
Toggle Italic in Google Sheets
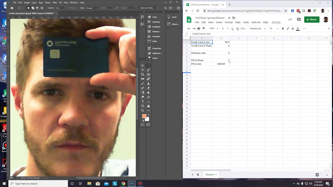click(x=288, y=29)
